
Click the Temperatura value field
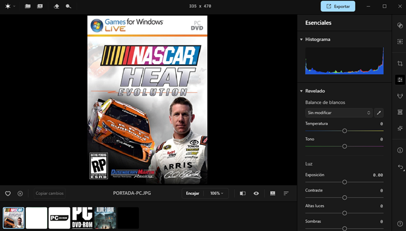click(381, 124)
